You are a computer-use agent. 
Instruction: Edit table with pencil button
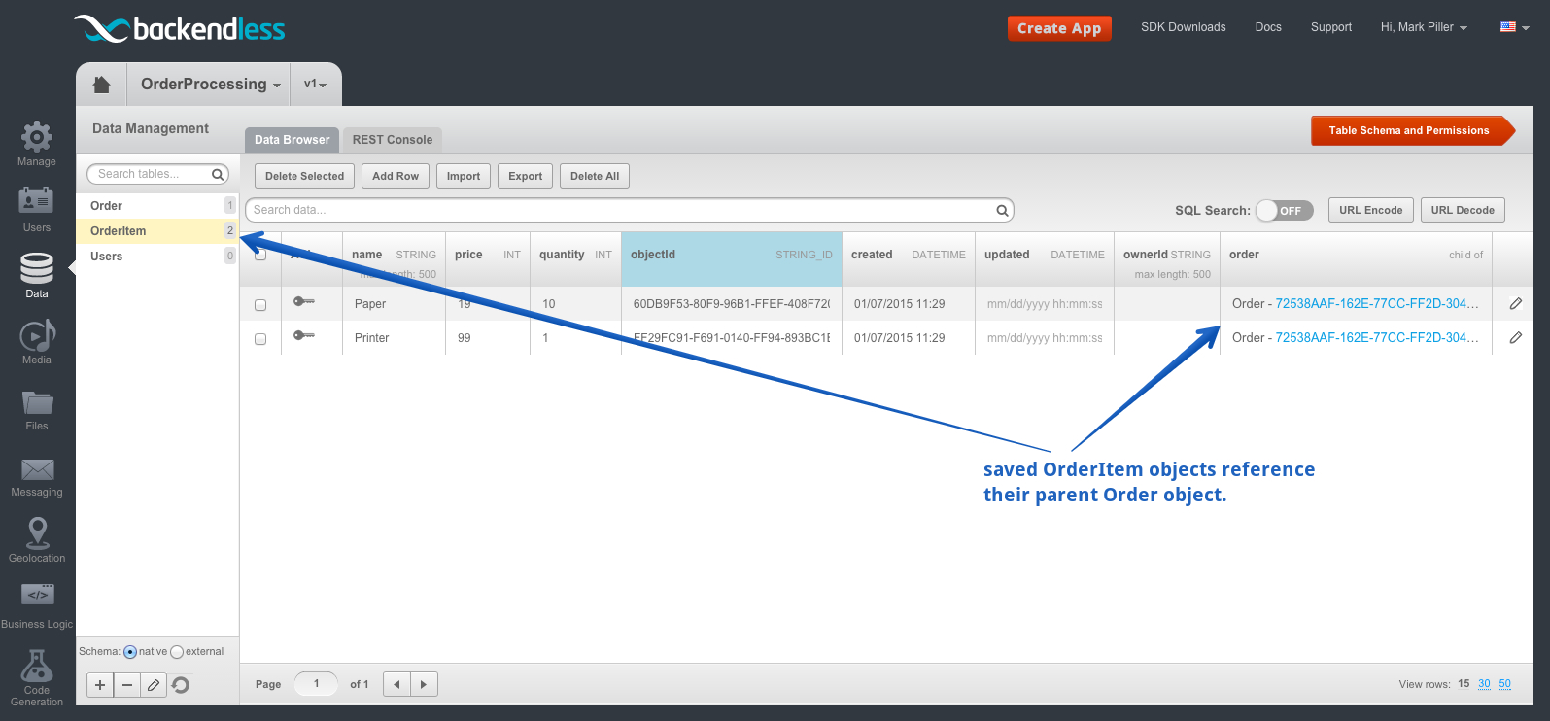(153, 685)
